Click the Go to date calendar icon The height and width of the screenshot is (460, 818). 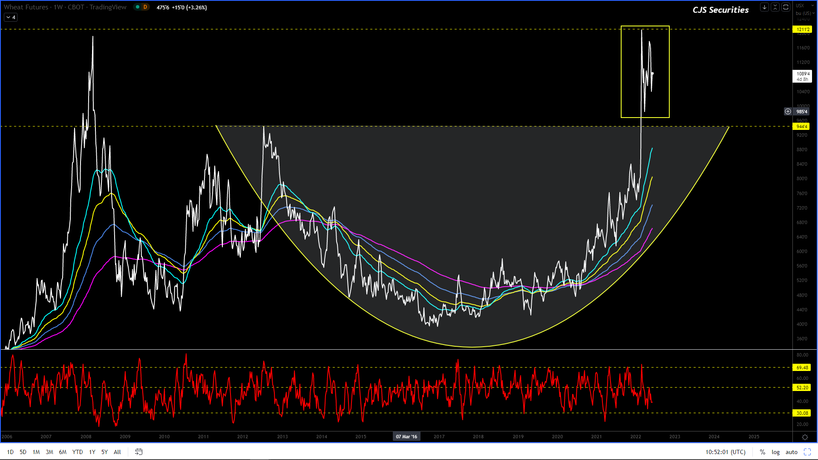[x=138, y=452]
